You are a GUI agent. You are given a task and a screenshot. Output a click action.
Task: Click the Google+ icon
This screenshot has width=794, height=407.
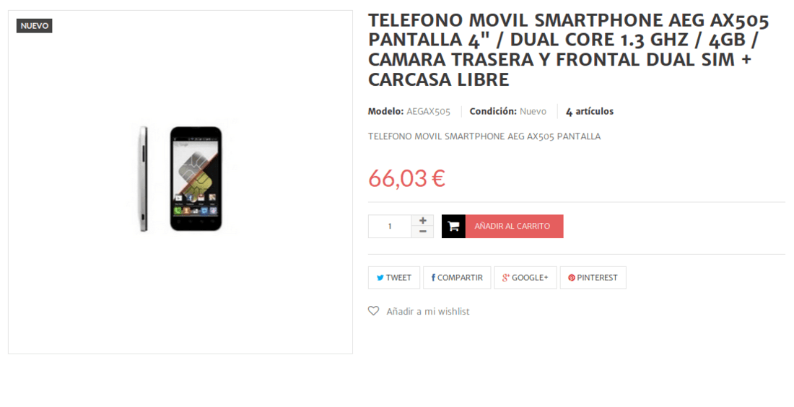505,277
